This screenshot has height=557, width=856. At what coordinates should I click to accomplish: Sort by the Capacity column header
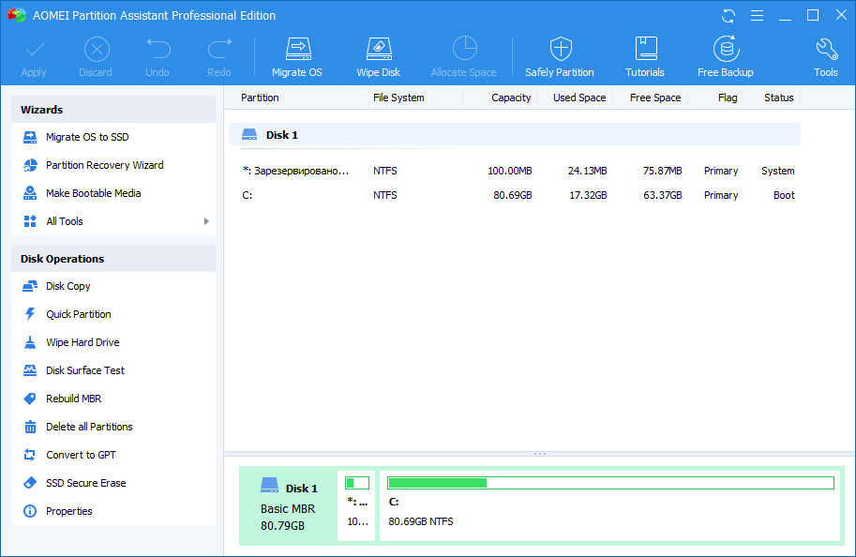[x=511, y=98]
